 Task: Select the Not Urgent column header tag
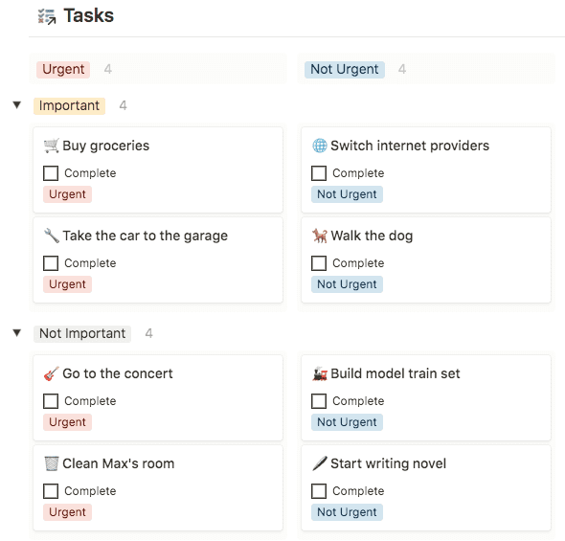click(x=345, y=70)
